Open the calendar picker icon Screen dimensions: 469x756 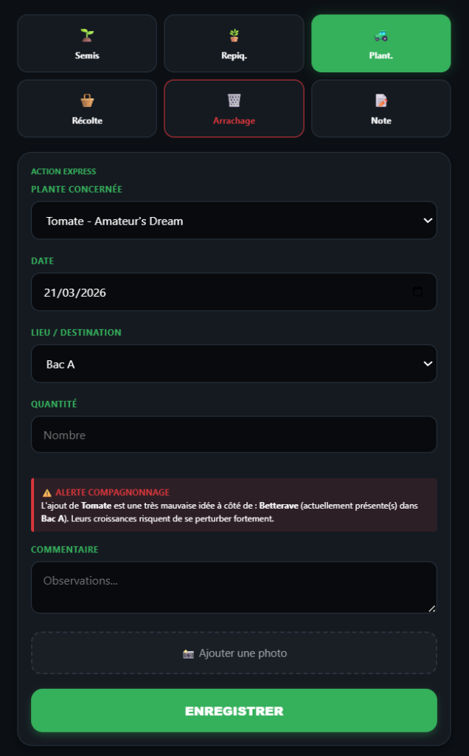(x=418, y=292)
